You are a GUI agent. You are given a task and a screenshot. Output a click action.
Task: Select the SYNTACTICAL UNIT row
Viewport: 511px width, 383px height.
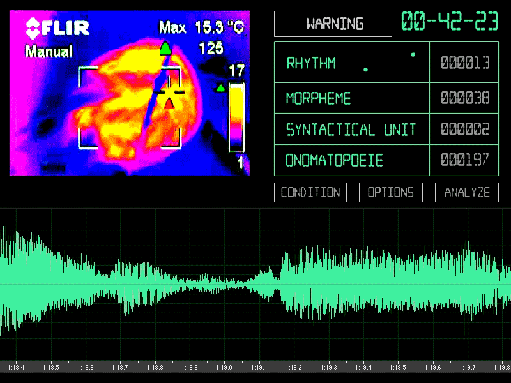tap(351, 130)
